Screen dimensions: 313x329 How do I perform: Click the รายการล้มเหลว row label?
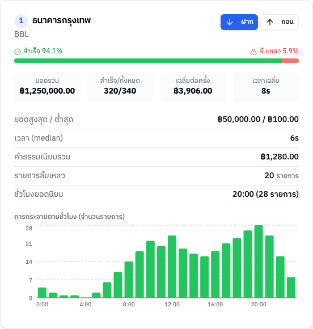[40, 175]
